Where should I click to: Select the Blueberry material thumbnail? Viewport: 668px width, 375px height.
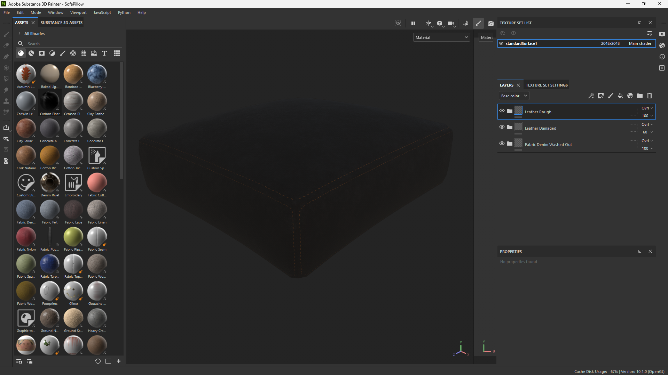coord(97,74)
